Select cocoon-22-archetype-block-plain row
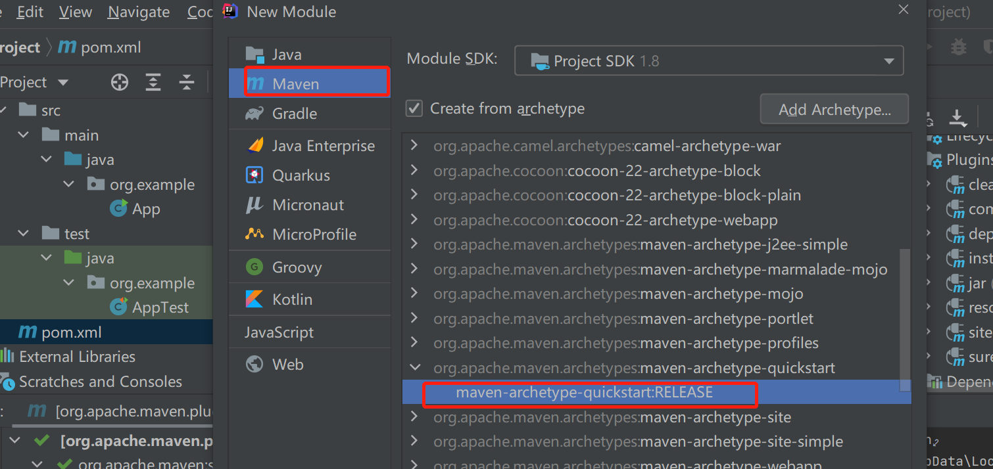993x469 pixels. click(x=656, y=195)
